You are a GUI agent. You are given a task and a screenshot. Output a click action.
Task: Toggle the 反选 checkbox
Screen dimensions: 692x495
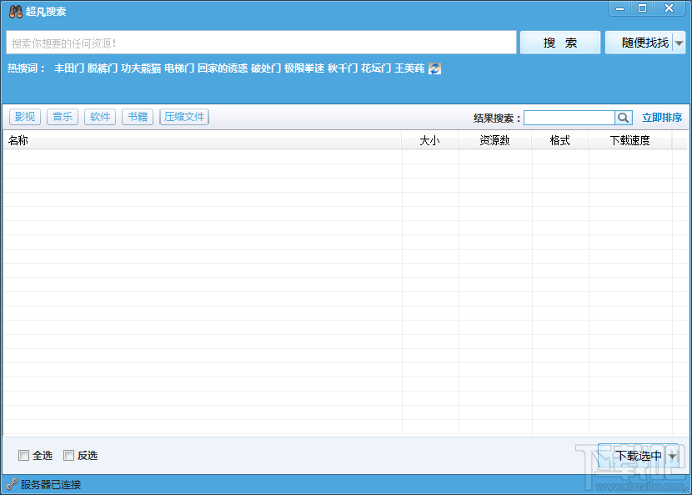tap(68, 455)
